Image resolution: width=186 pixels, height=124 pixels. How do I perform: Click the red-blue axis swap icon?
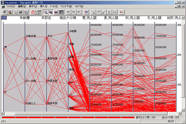click(86, 12)
